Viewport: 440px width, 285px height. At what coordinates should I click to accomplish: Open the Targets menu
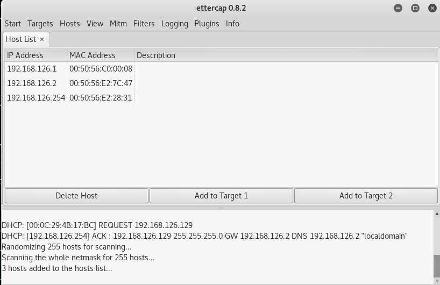click(x=40, y=24)
